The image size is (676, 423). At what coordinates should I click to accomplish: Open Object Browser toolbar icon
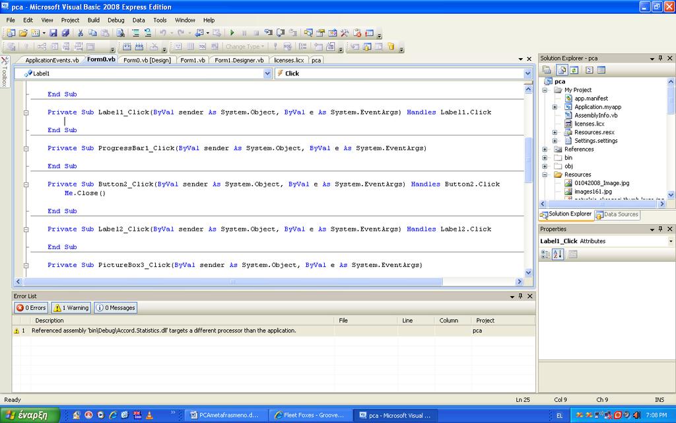tap(333, 33)
